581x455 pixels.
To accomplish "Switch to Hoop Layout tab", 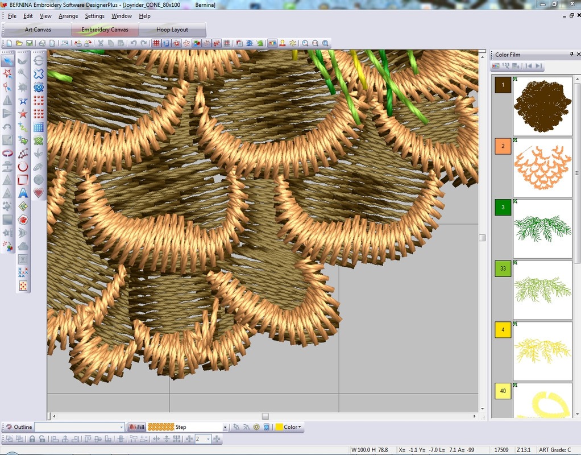I will (172, 30).
